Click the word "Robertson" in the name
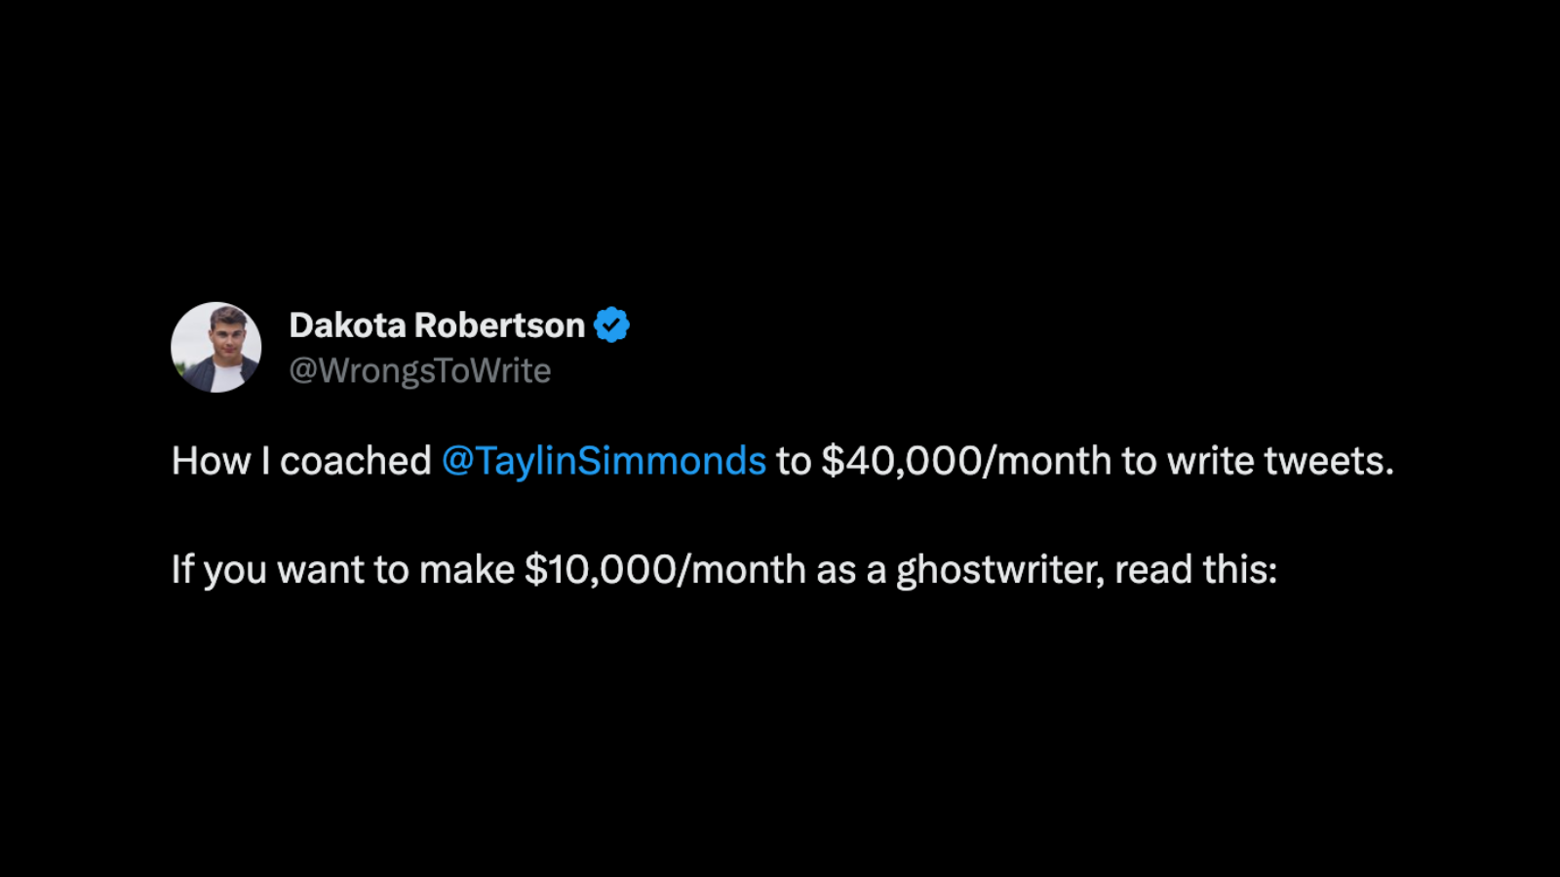 pos(499,324)
